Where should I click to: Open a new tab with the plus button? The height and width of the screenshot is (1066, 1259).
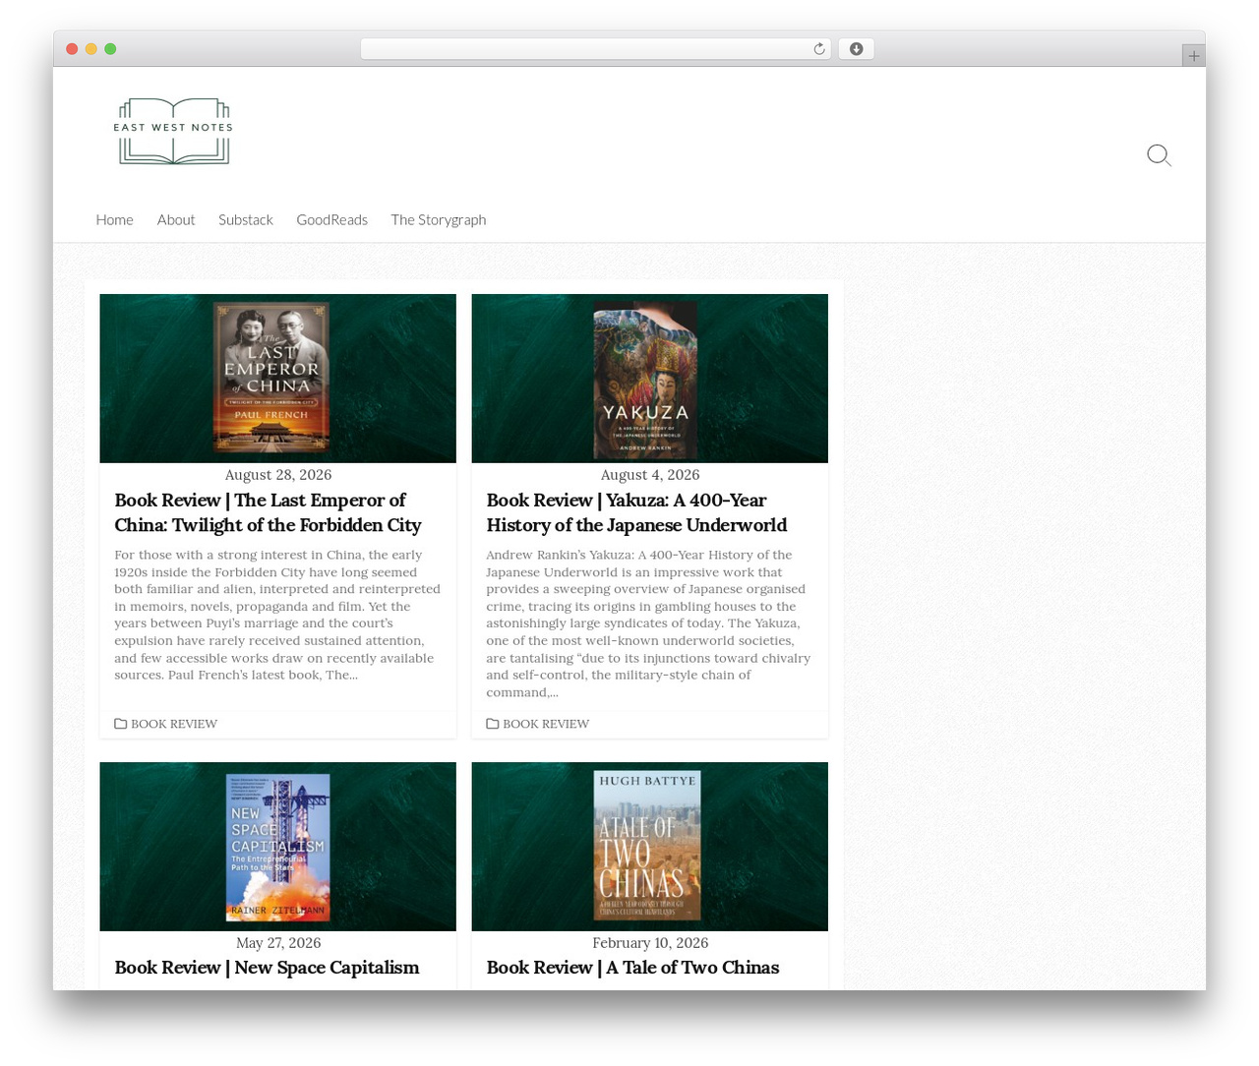1193,56
